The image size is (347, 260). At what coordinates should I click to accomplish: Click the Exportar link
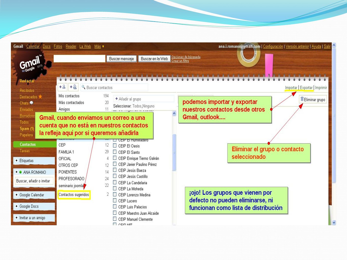(x=306, y=88)
